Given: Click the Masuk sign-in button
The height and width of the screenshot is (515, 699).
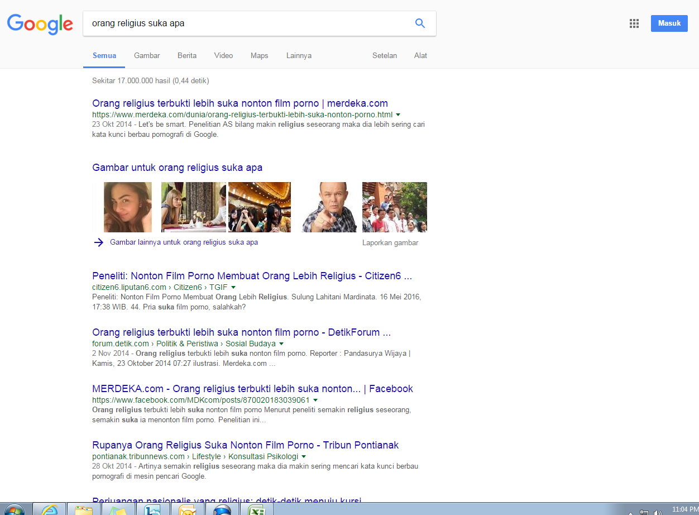Looking at the screenshot, I should pyautogui.click(x=669, y=23).
